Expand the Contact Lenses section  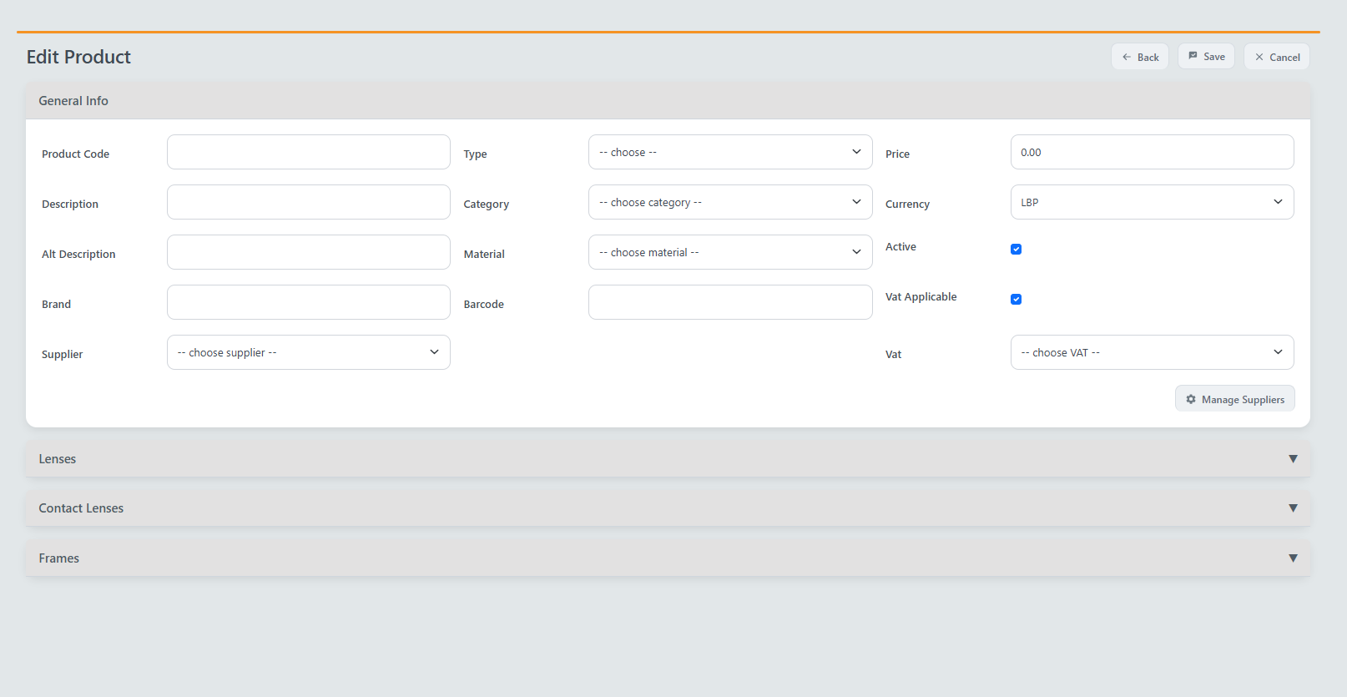(x=668, y=508)
